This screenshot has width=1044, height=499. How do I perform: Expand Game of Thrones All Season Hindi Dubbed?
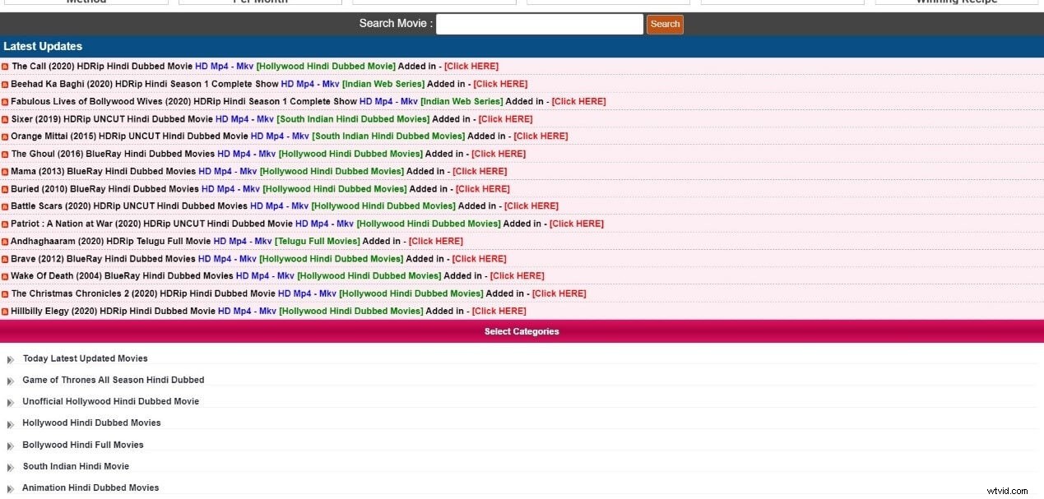click(113, 380)
